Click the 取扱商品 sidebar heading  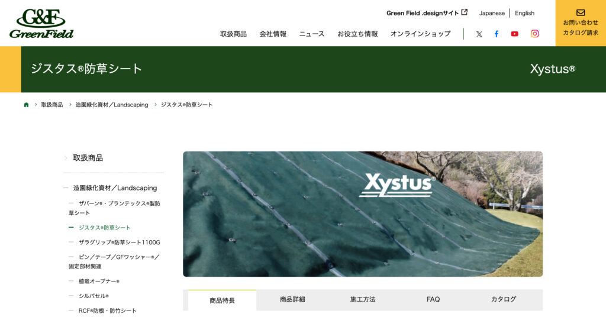[88, 157]
